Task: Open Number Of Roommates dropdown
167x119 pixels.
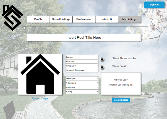Action: click(x=82, y=70)
